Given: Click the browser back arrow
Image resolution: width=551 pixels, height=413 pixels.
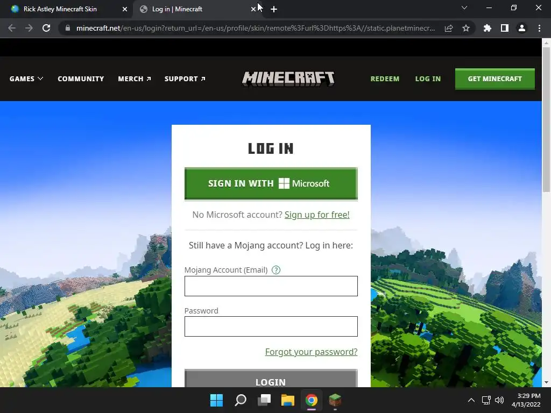Looking at the screenshot, I should (12, 28).
